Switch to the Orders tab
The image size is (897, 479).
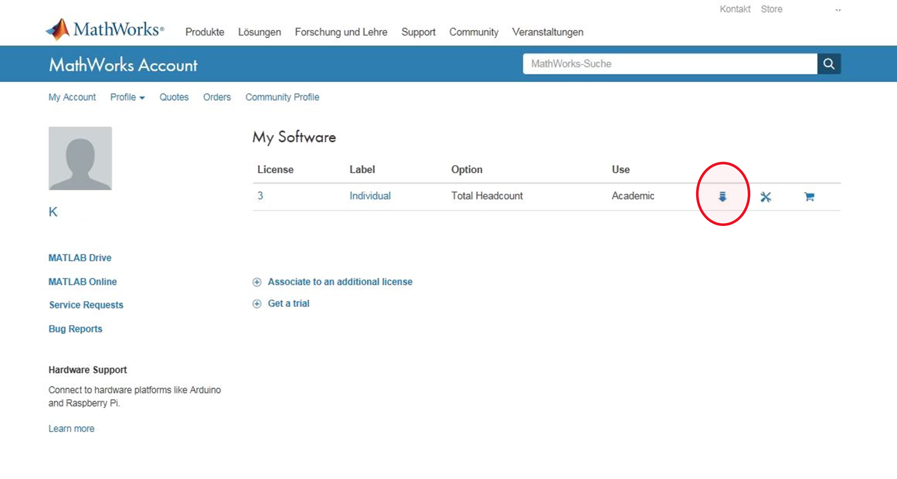[217, 97]
